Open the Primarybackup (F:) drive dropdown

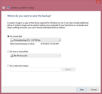pyautogui.click(x=35, y=40)
